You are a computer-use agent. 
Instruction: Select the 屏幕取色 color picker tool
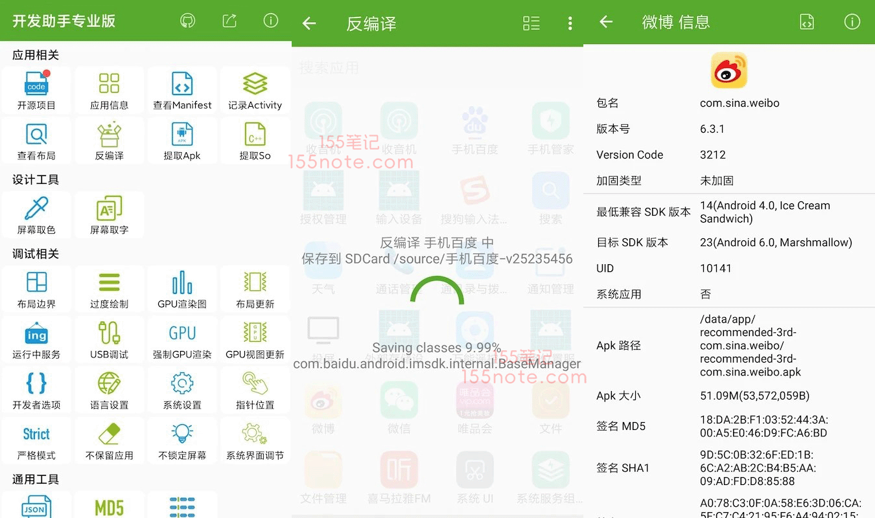[36, 215]
